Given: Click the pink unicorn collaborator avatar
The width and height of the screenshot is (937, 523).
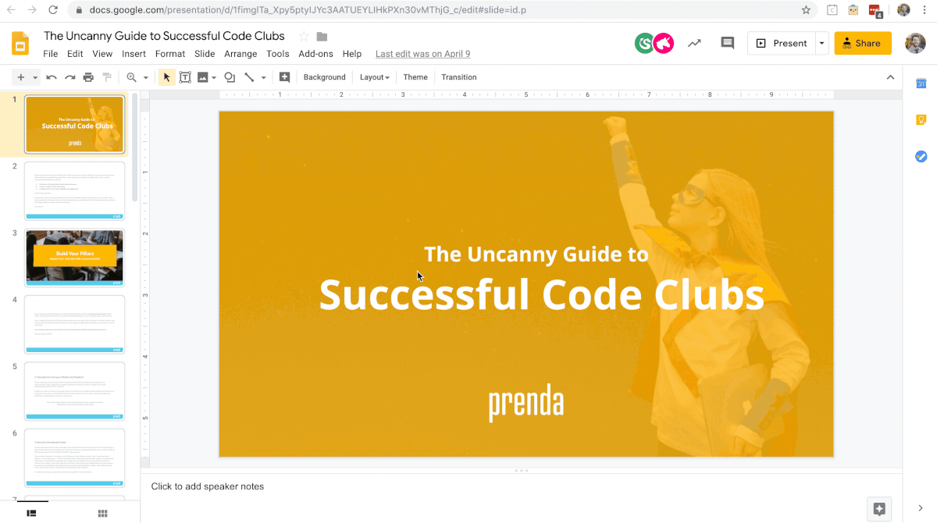Looking at the screenshot, I should pos(664,44).
